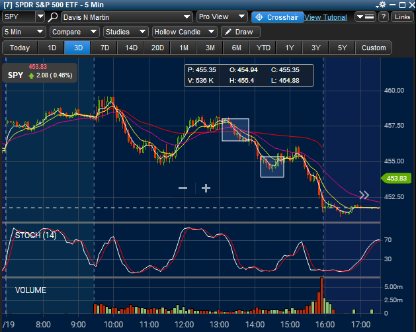Click the Draw button
This screenshot has height=332, width=416.
(241, 32)
